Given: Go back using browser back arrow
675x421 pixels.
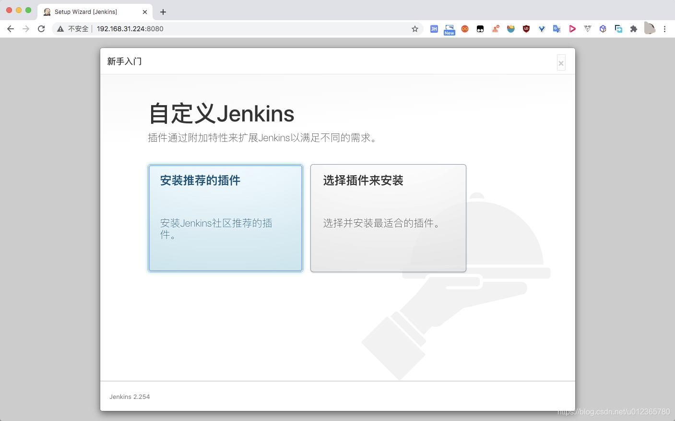Looking at the screenshot, I should [11, 29].
